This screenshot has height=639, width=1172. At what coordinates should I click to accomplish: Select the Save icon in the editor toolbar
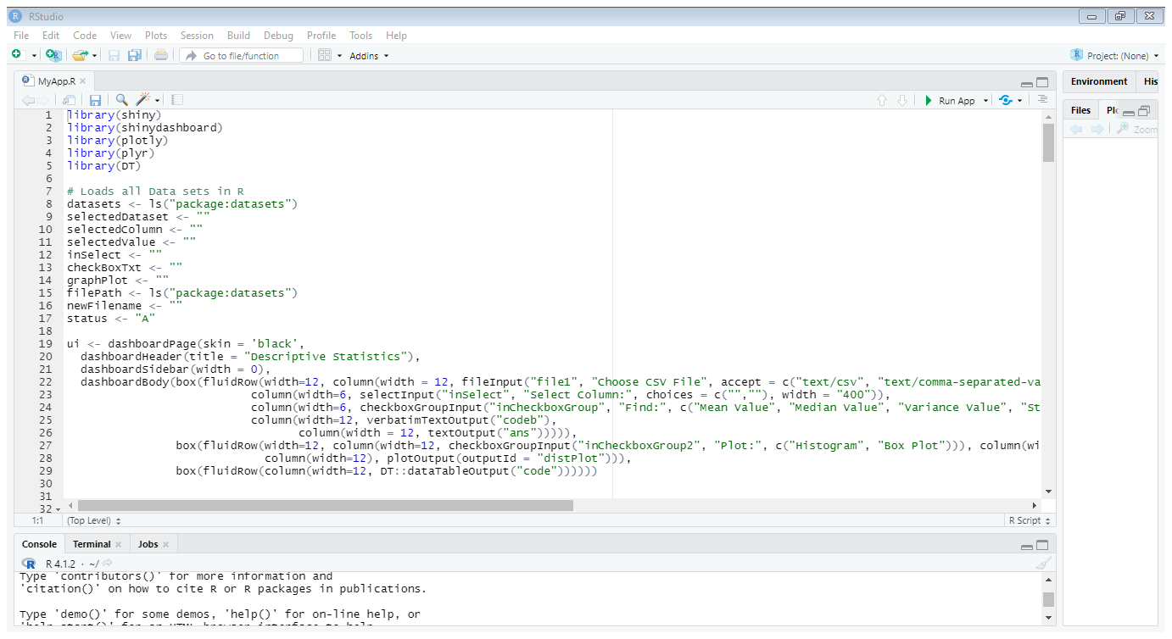(95, 99)
